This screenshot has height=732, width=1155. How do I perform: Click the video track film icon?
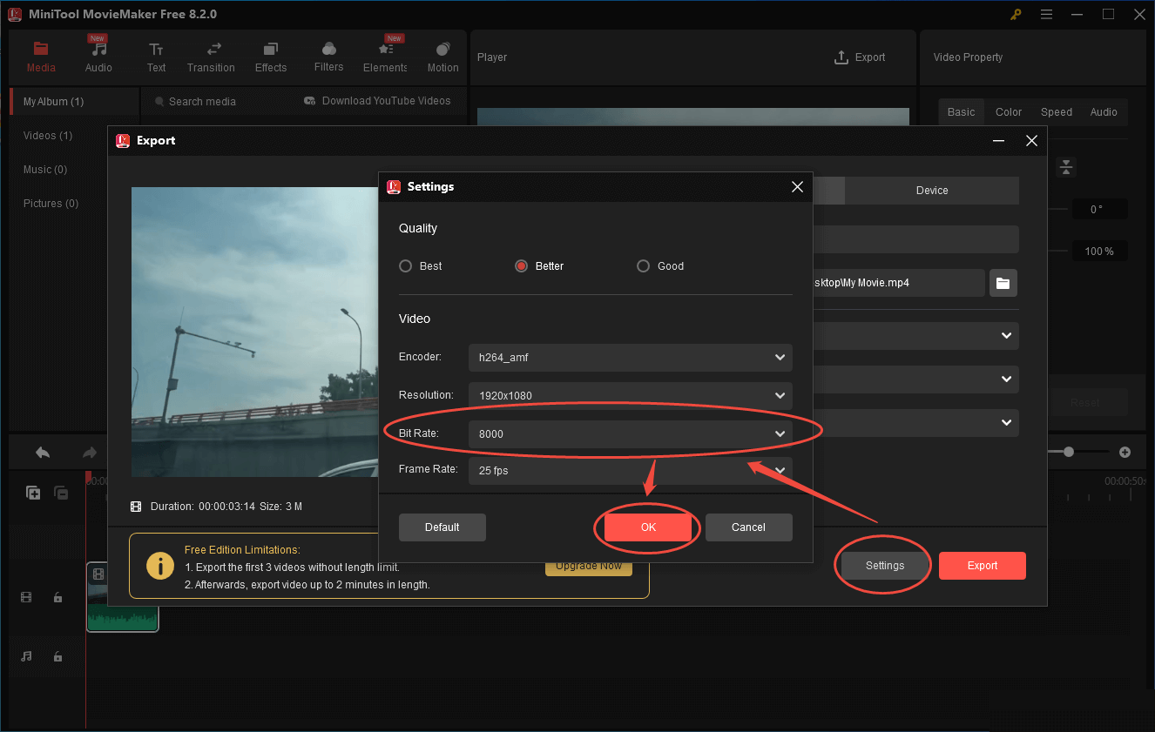(26, 597)
